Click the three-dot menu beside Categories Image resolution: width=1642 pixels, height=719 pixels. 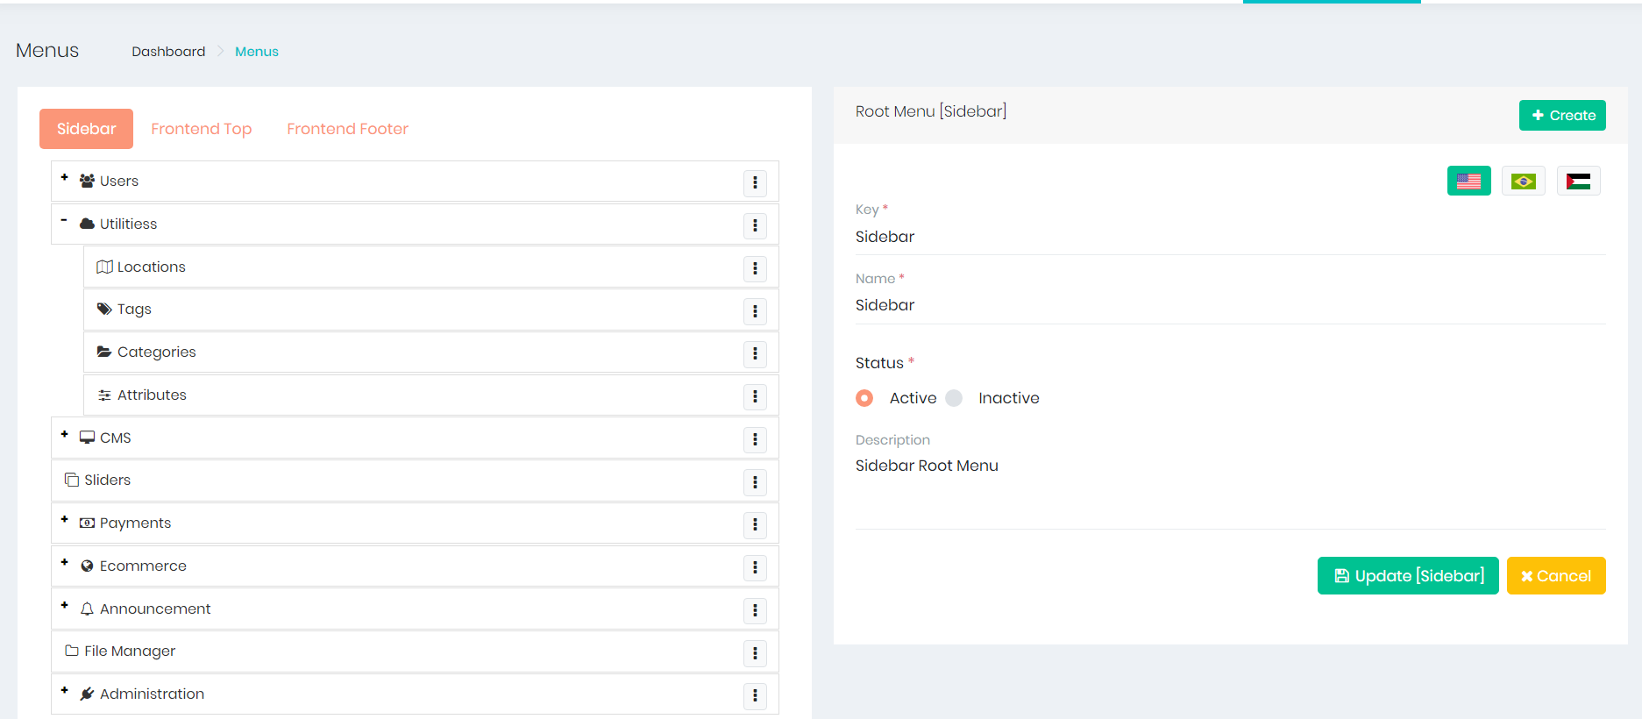[755, 353]
